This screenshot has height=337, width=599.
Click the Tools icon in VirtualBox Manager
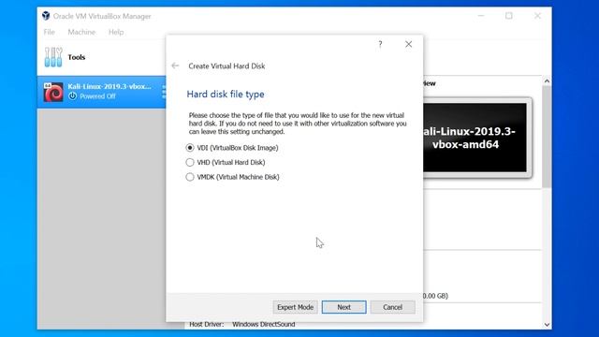(x=53, y=57)
